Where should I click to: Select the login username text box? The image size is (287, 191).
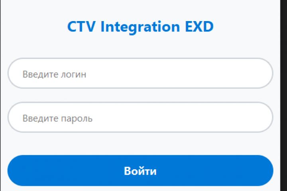coord(140,74)
